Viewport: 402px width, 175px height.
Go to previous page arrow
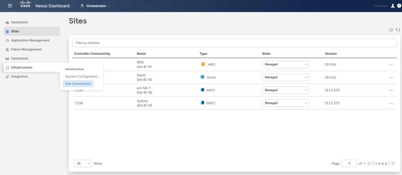[373, 164]
